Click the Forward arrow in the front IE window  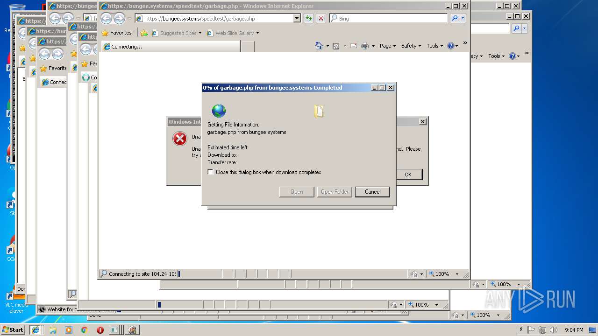[119, 19]
